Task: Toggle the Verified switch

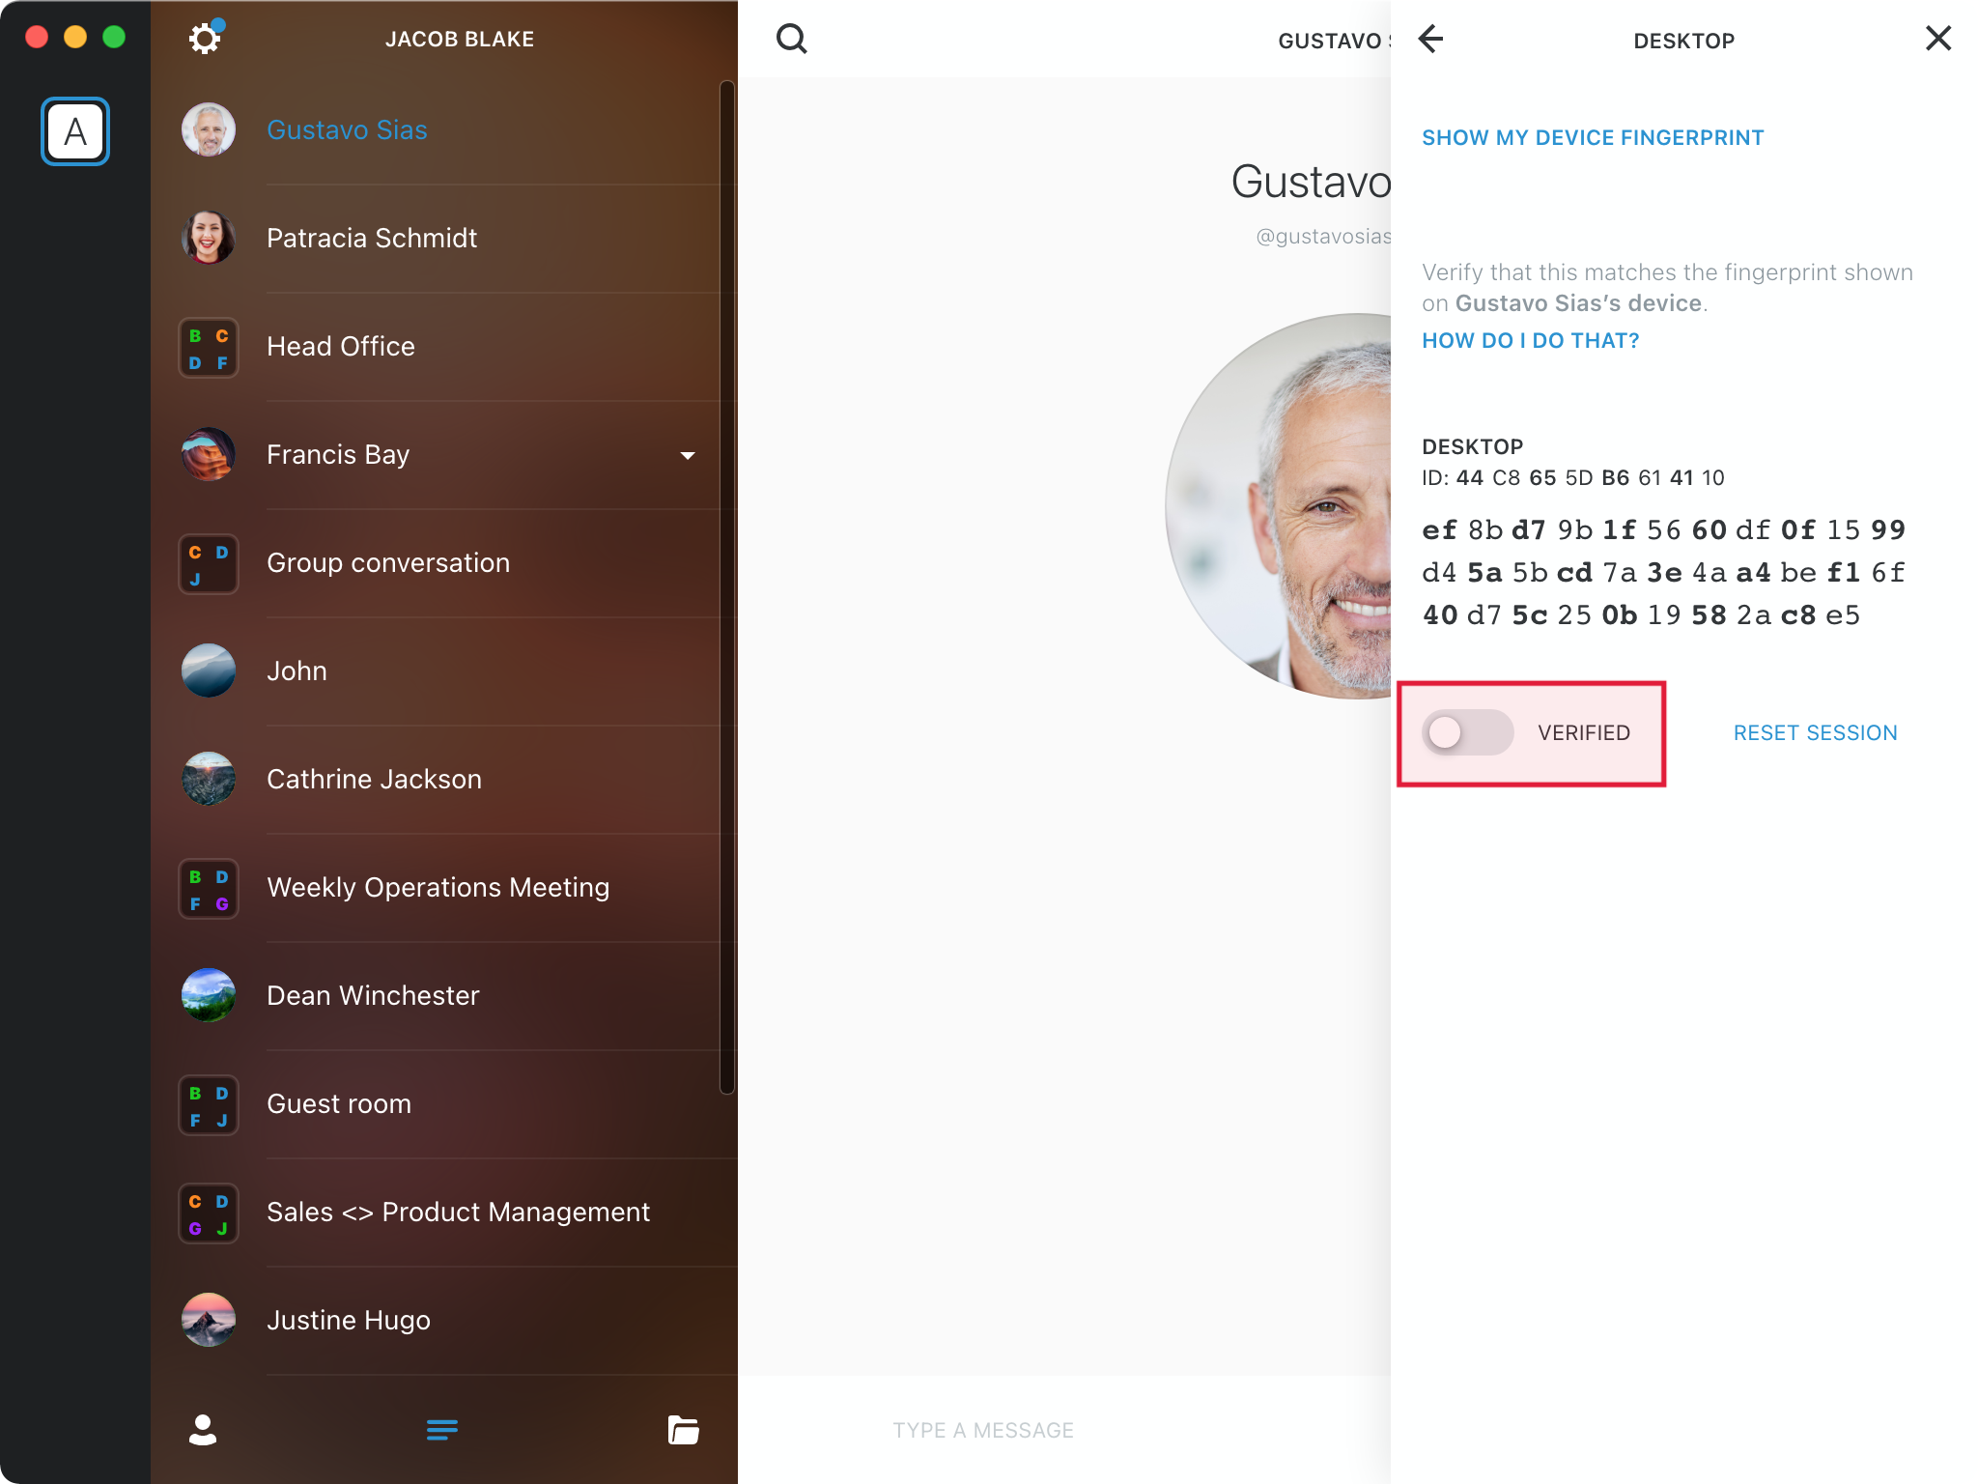Action: (x=1466, y=732)
